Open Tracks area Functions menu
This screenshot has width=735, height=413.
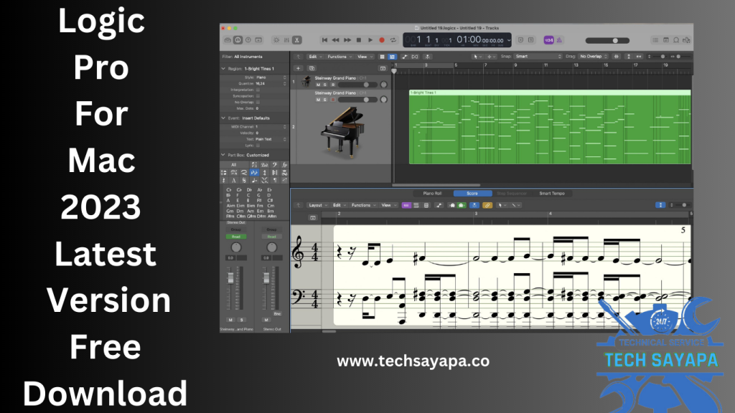[339, 57]
